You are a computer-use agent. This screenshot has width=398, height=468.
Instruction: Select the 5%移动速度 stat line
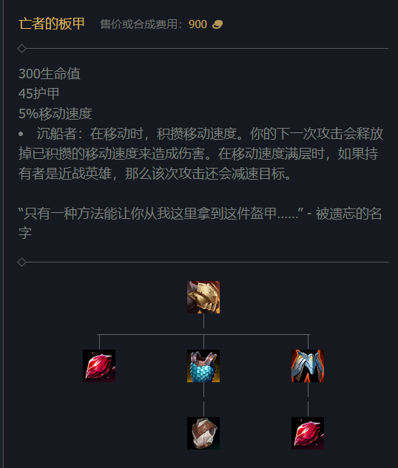[55, 114]
